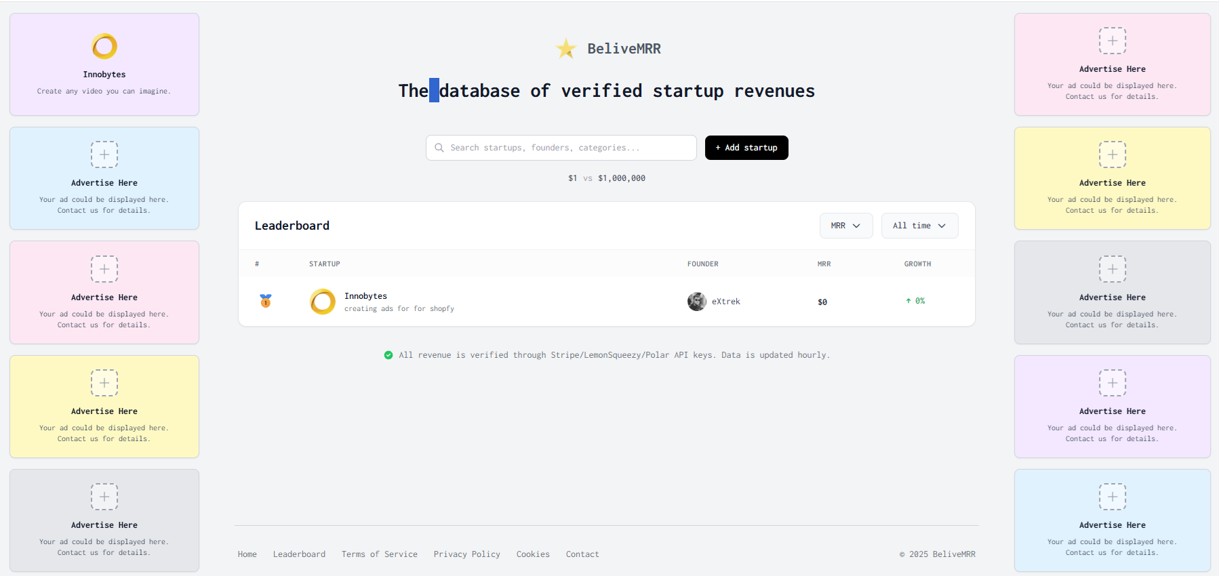Open the Contact page link
This screenshot has width=1219, height=576.
tap(582, 554)
